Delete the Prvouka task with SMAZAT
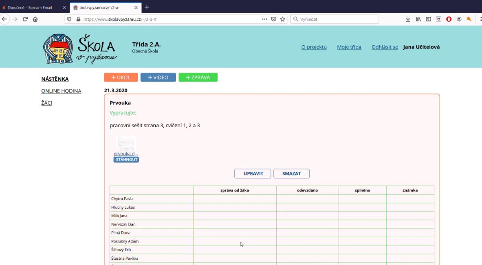Screen dimensions: 482x265 pyautogui.click(x=291, y=173)
